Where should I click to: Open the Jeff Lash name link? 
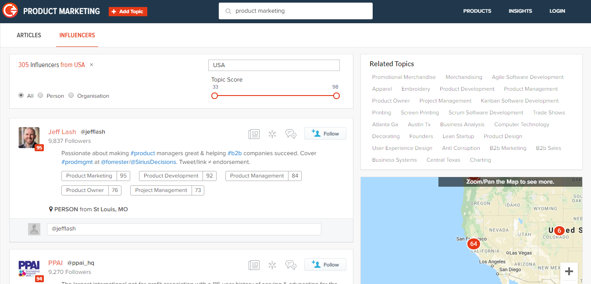coord(62,132)
